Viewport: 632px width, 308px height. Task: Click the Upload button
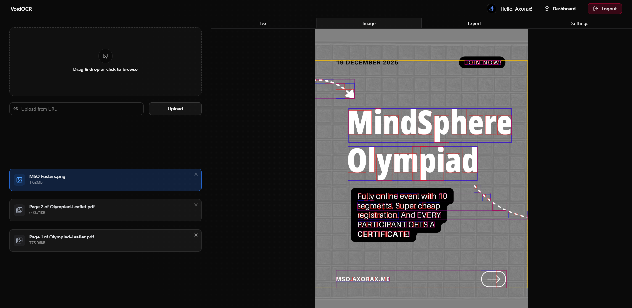point(175,109)
